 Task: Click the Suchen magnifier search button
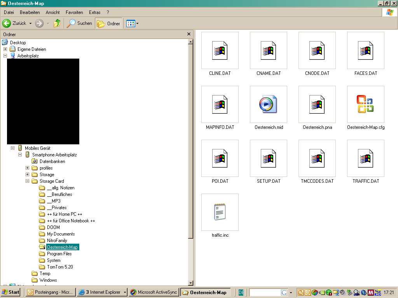[x=79, y=23]
